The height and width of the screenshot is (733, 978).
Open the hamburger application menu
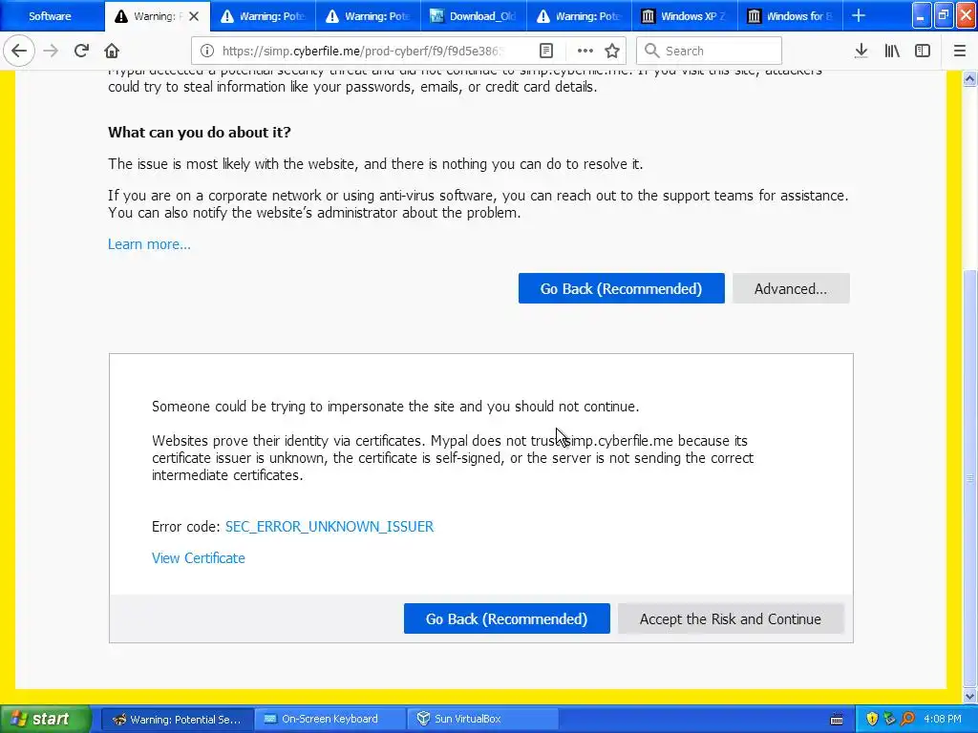click(x=959, y=51)
